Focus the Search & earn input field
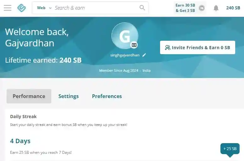The image size is (244, 161). [x=96, y=8]
